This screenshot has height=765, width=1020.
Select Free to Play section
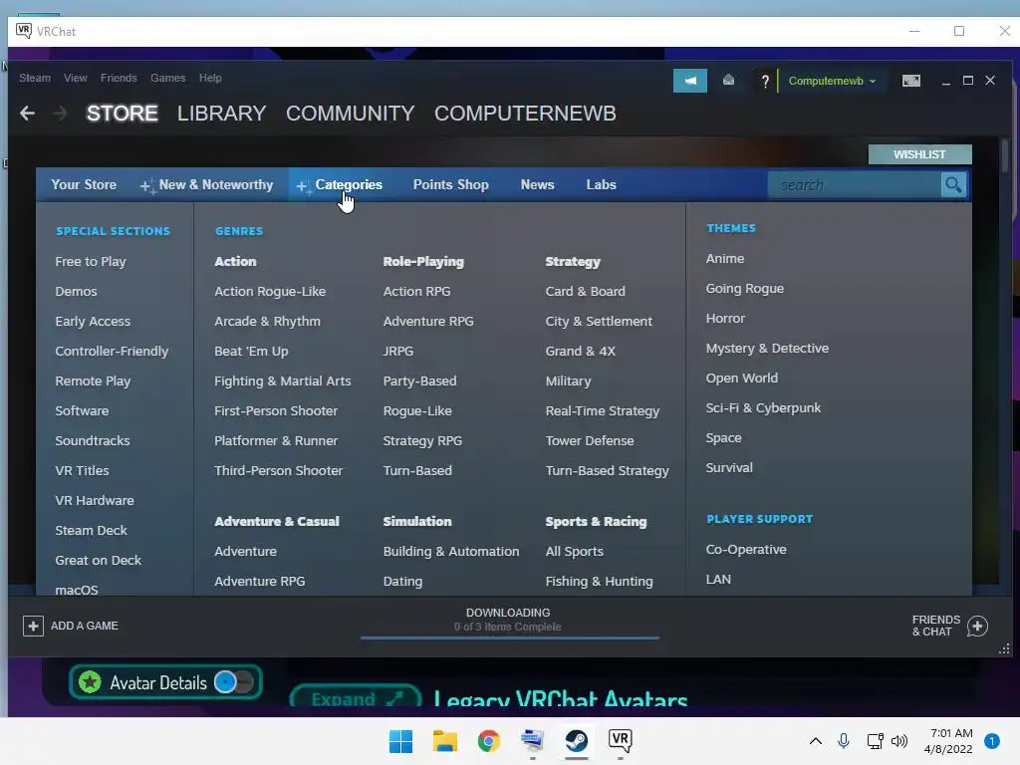(x=91, y=262)
